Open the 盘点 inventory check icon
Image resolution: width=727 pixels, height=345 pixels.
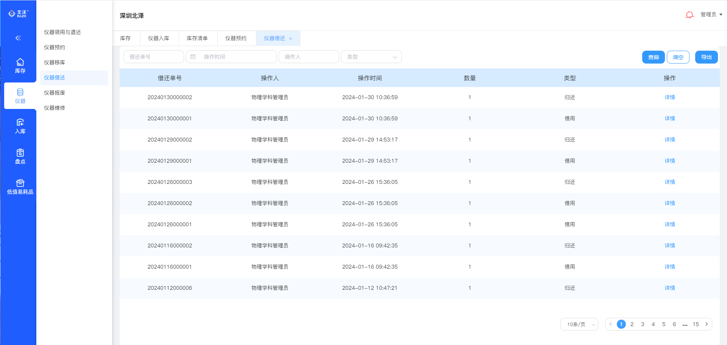point(20,156)
